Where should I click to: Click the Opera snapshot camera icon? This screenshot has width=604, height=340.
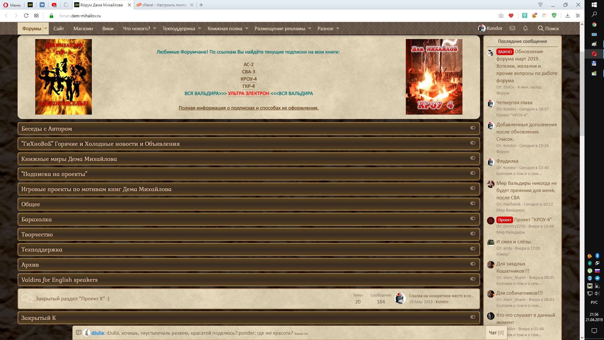[x=501, y=16]
